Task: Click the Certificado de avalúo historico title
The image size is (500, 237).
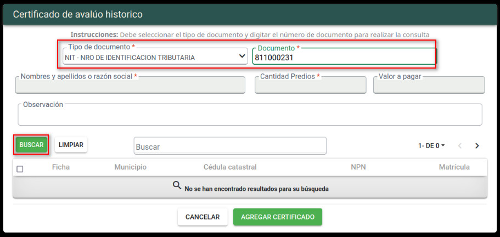Action: tap(78, 14)
